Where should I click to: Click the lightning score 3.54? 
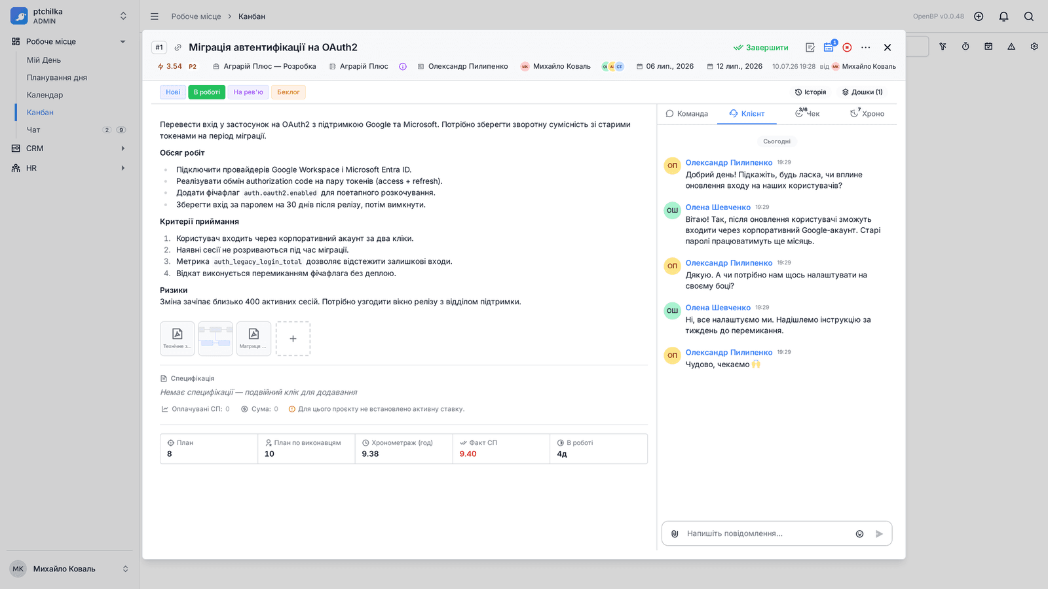[x=170, y=67]
